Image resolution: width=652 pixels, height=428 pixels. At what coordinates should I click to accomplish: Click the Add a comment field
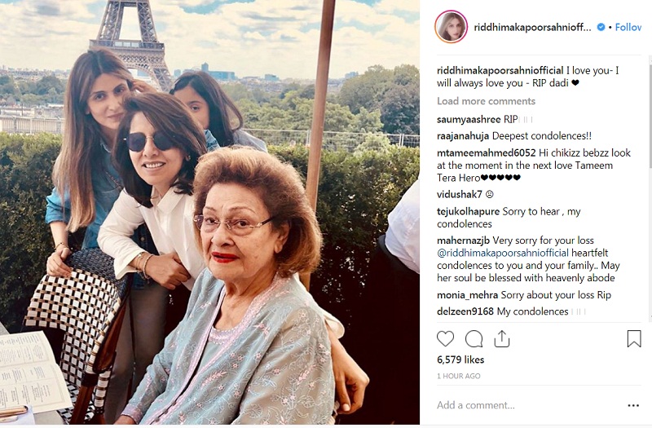click(x=522, y=405)
